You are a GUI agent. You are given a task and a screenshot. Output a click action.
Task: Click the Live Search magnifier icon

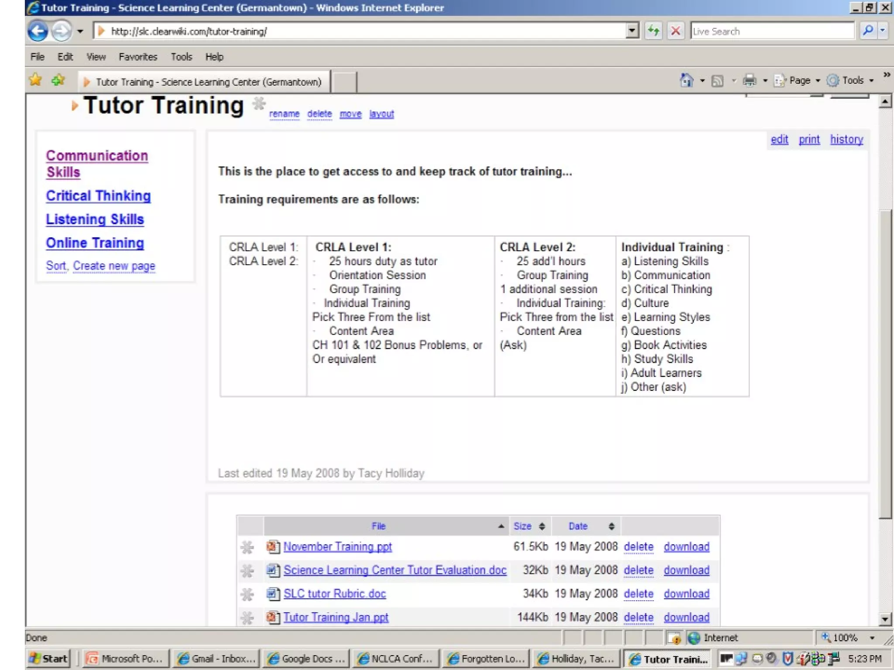(x=868, y=31)
